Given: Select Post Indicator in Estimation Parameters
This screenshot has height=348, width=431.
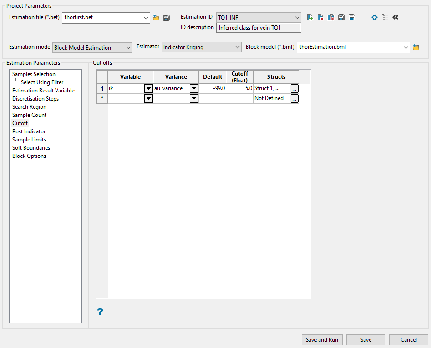Looking at the screenshot, I should 29,131.
